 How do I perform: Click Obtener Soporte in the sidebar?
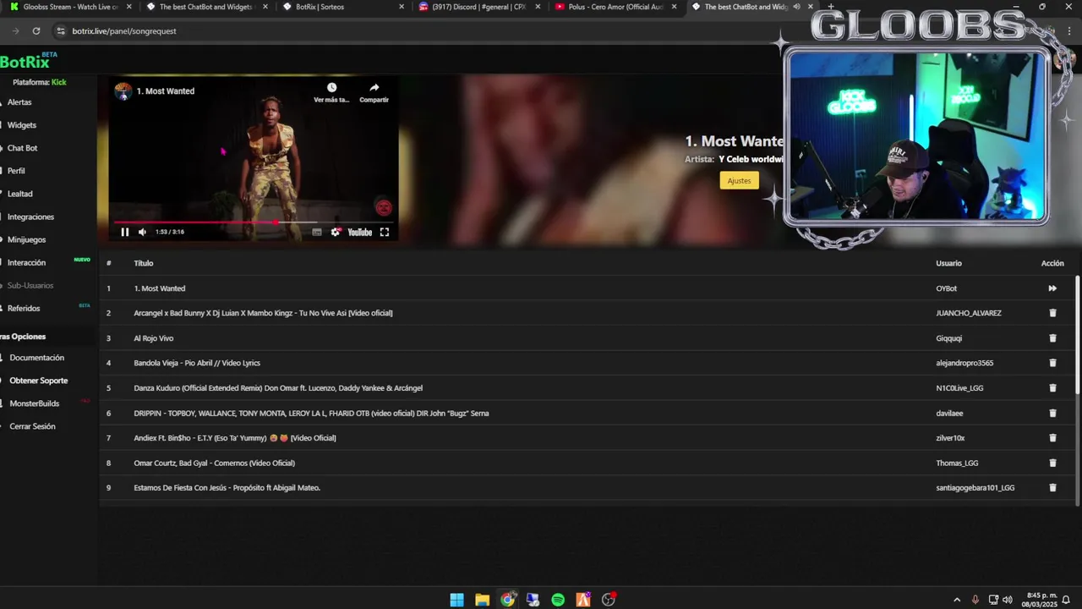(x=38, y=381)
